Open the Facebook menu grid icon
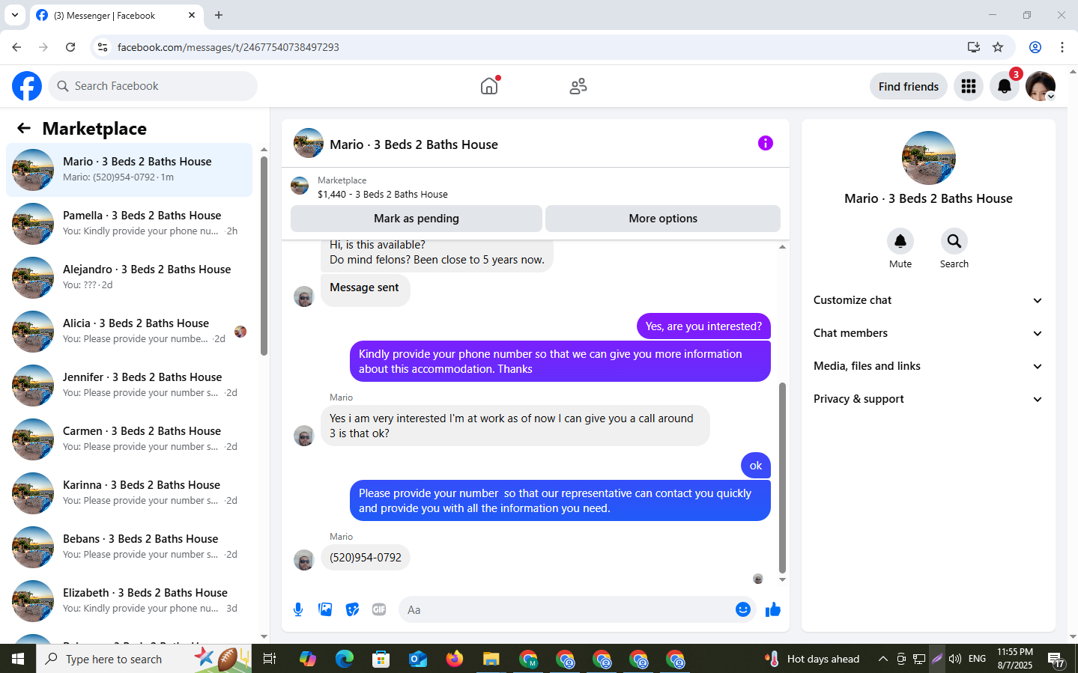The image size is (1078, 673). pyautogui.click(x=969, y=86)
